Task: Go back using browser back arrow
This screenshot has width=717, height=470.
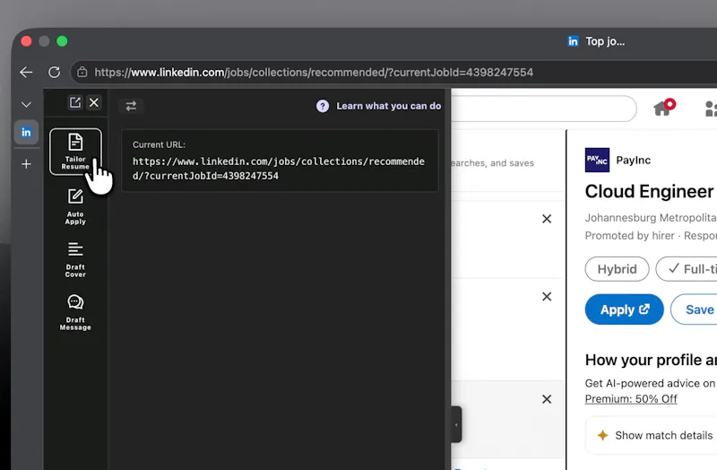Action: point(26,72)
